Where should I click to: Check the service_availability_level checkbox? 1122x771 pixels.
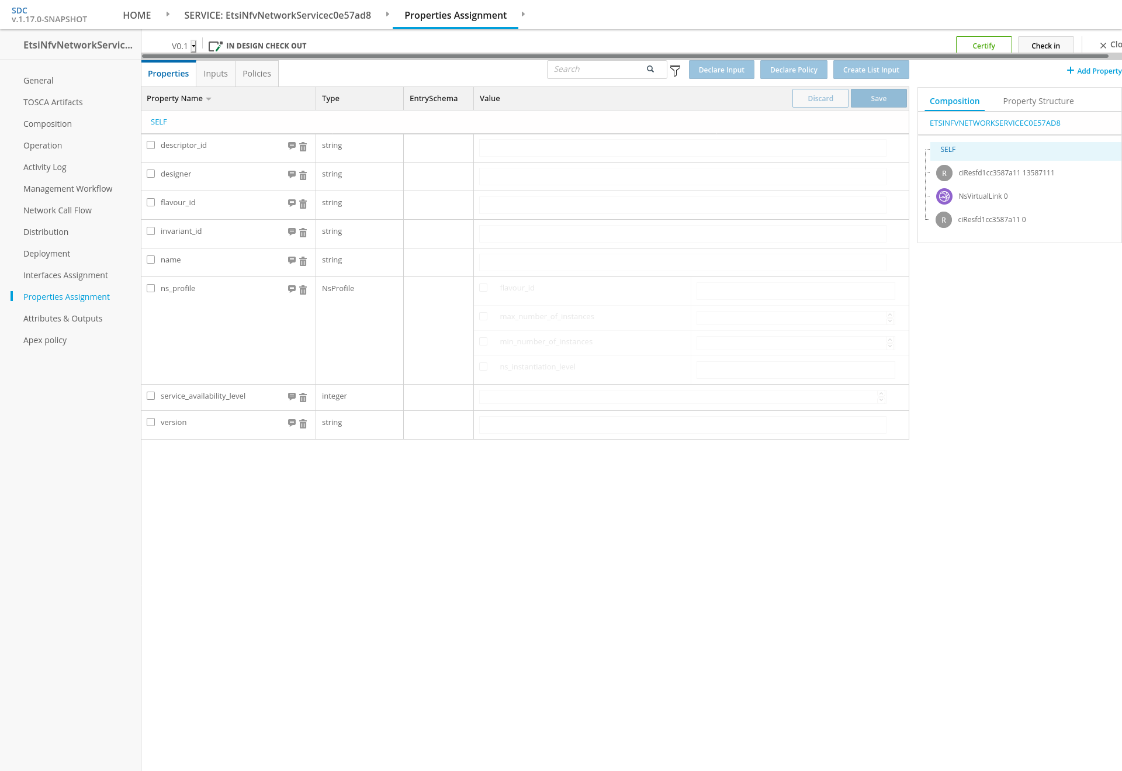[x=151, y=396]
